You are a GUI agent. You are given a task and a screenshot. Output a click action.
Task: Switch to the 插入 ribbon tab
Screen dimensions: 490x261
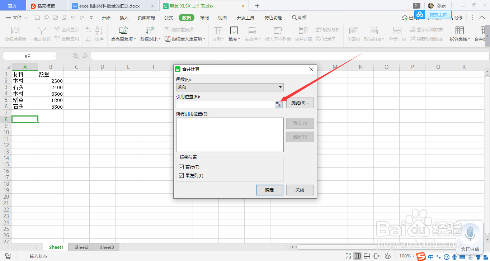click(x=124, y=18)
